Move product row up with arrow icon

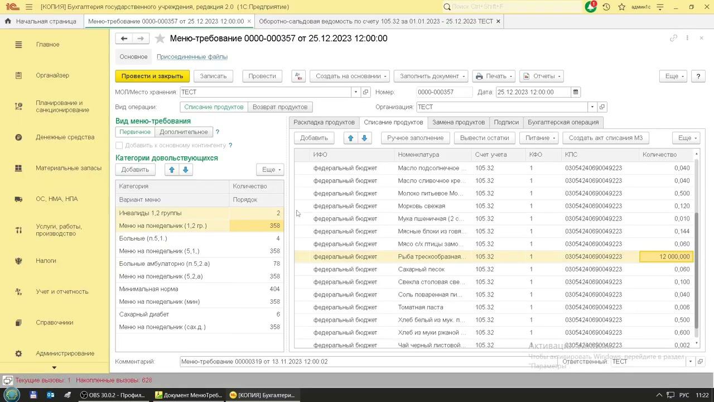click(351, 138)
